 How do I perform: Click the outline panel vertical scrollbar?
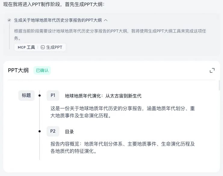(x=219, y=85)
